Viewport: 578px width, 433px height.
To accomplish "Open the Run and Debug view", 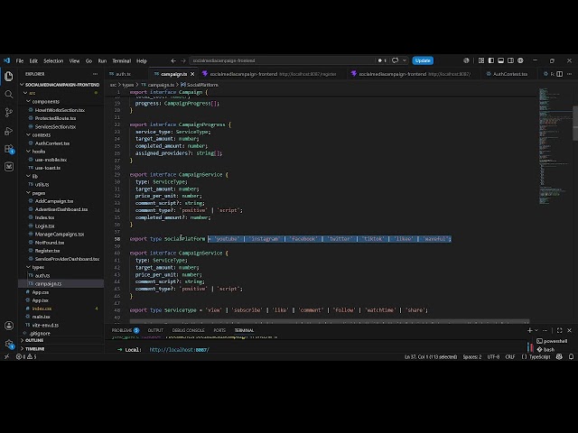I will pyautogui.click(x=9, y=131).
